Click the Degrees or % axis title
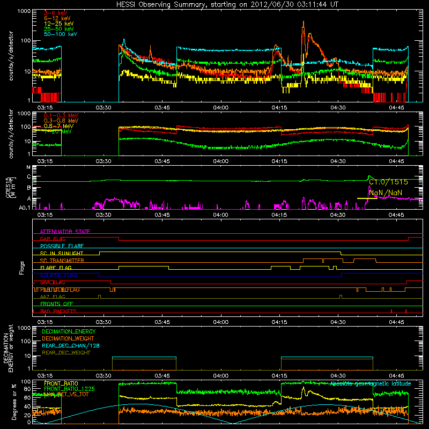429x429 pixels. point(14,402)
